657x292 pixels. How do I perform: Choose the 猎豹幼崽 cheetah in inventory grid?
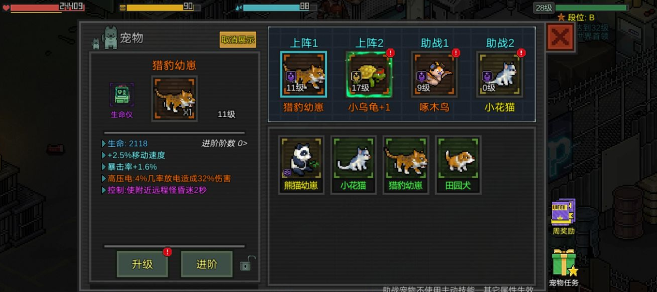tap(406, 159)
